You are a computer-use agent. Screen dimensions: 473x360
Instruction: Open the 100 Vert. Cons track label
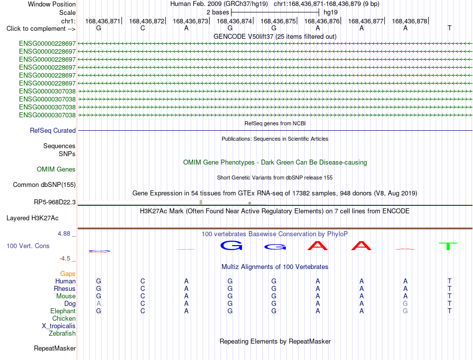pyautogui.click(x=28, y=246)
